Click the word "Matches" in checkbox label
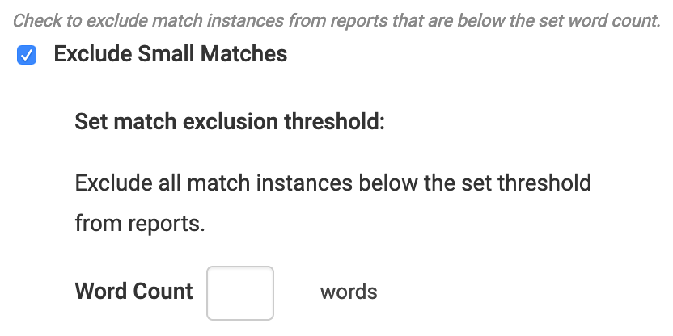This screenshot has height=336, width=673. pos(248,54)
